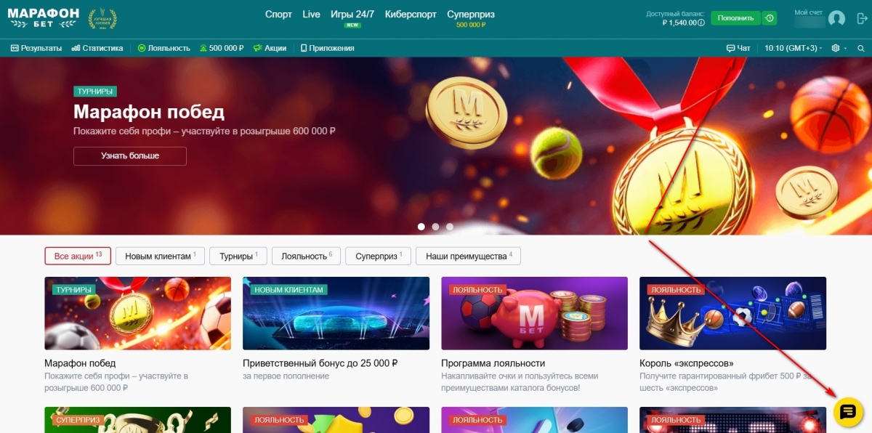Open the Программа лояльности promo thumbnail

coord(534,313)
